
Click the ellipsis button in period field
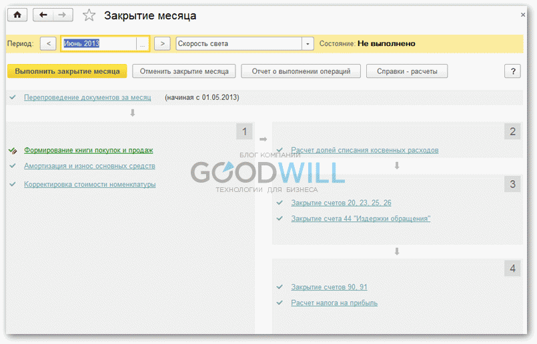142,44
